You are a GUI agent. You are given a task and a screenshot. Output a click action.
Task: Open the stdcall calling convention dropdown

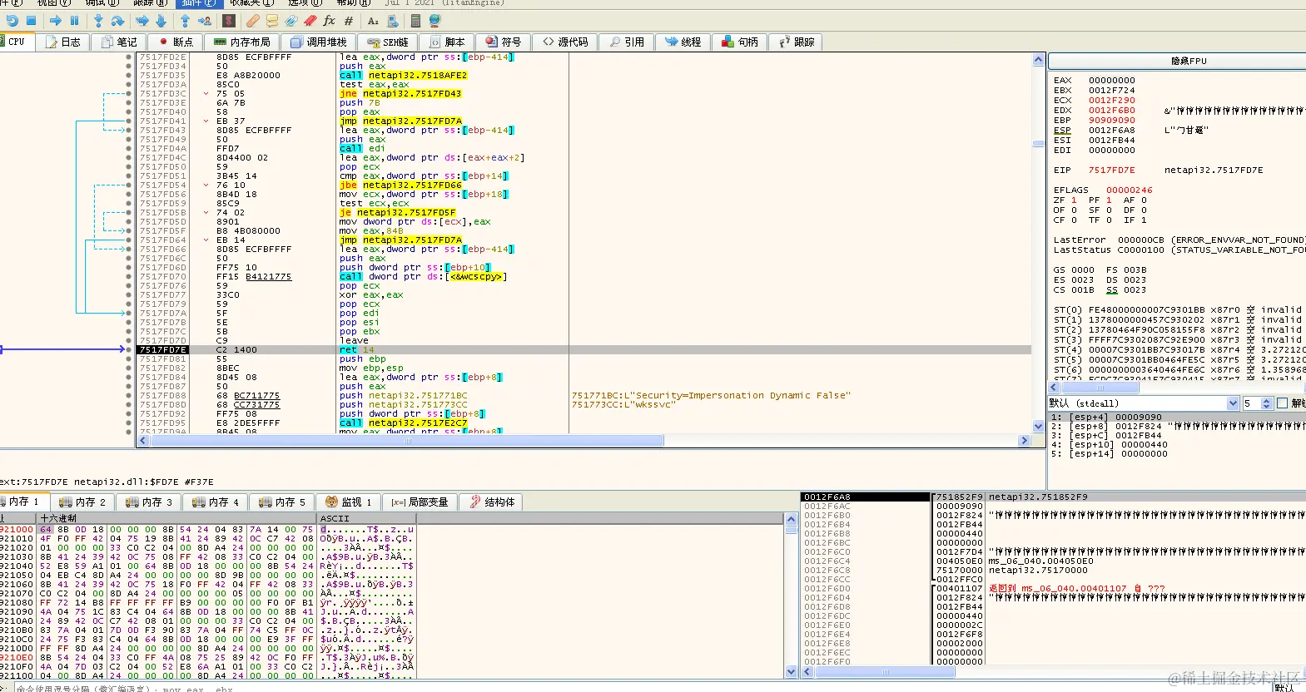1144,403
